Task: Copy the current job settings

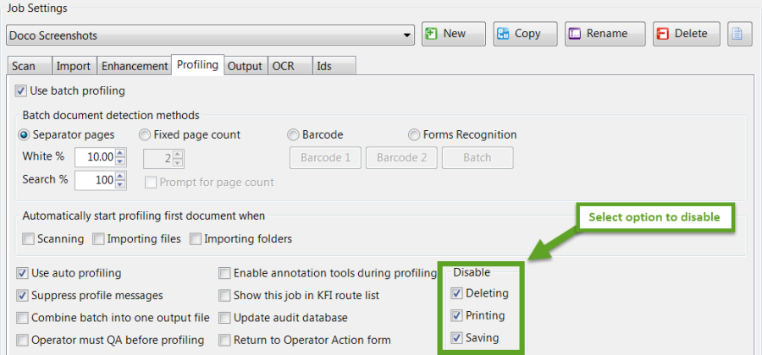Action: [x=525, y=34]
